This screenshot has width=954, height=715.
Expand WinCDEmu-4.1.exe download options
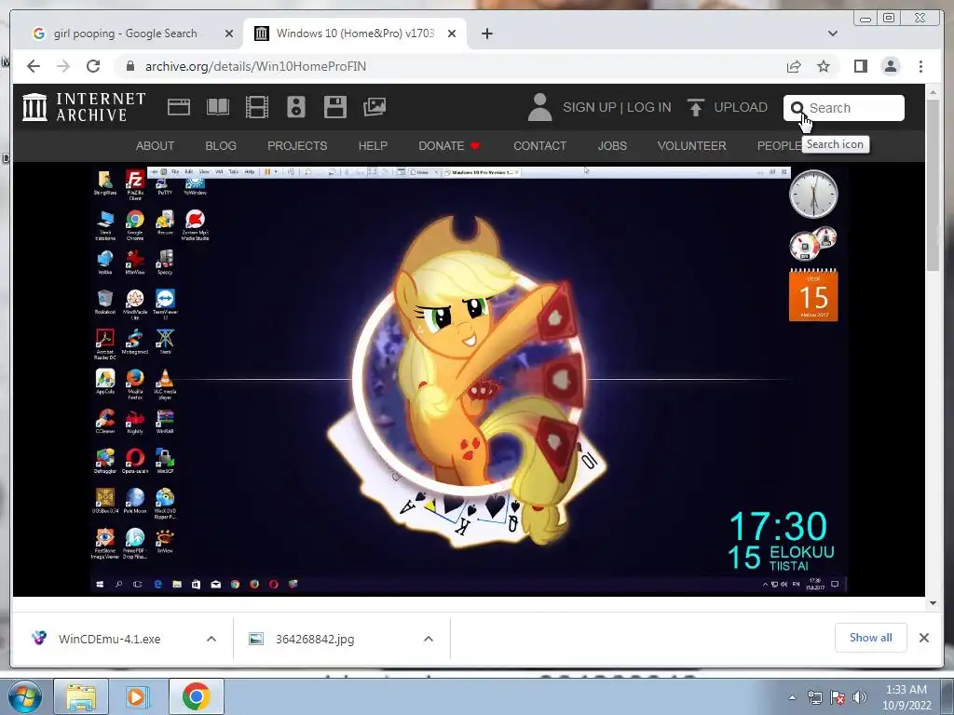pyautogui.click(x=211, y=639)
